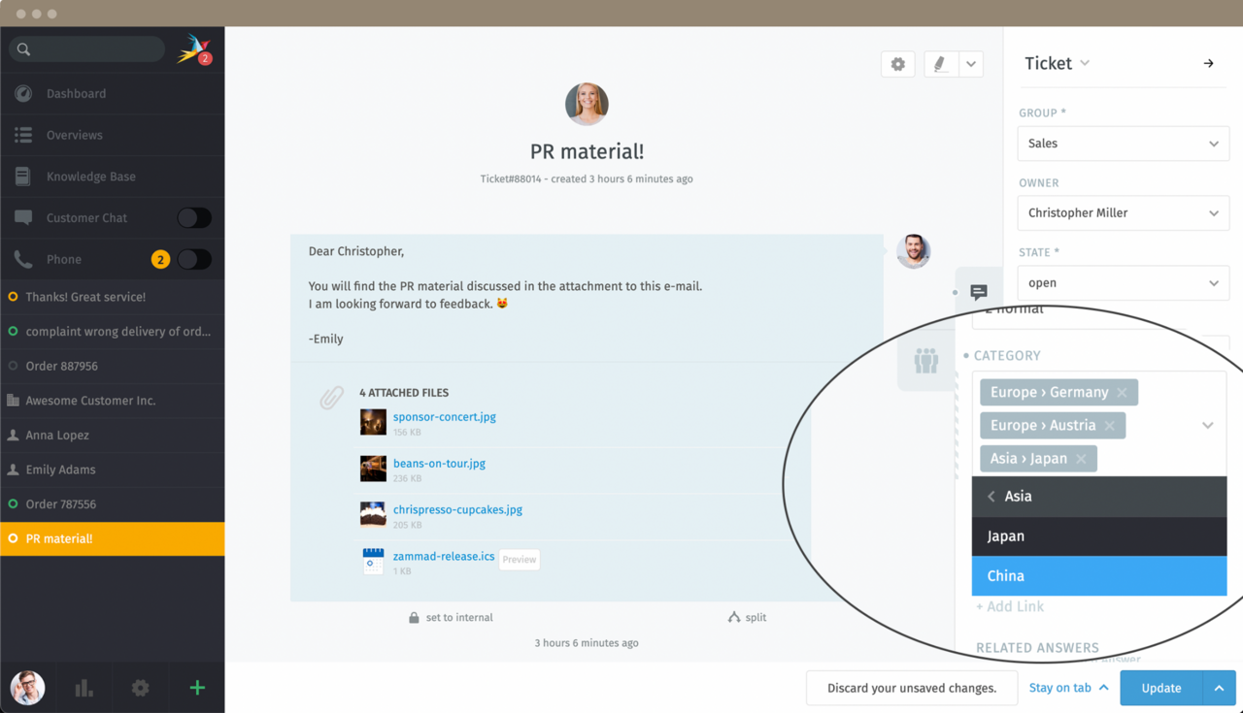Switch to Order 787556 tab
1243x713 pixels.
click(112, 504)
